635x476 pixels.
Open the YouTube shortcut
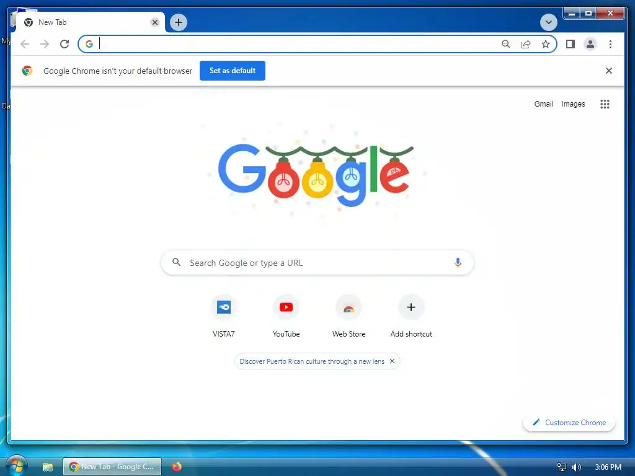[286, 317]
